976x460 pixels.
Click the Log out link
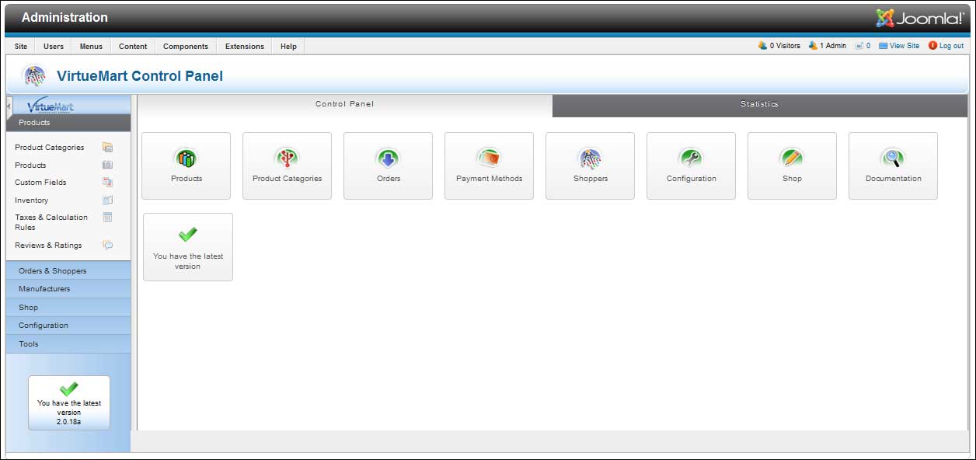(x=946, y=46)
